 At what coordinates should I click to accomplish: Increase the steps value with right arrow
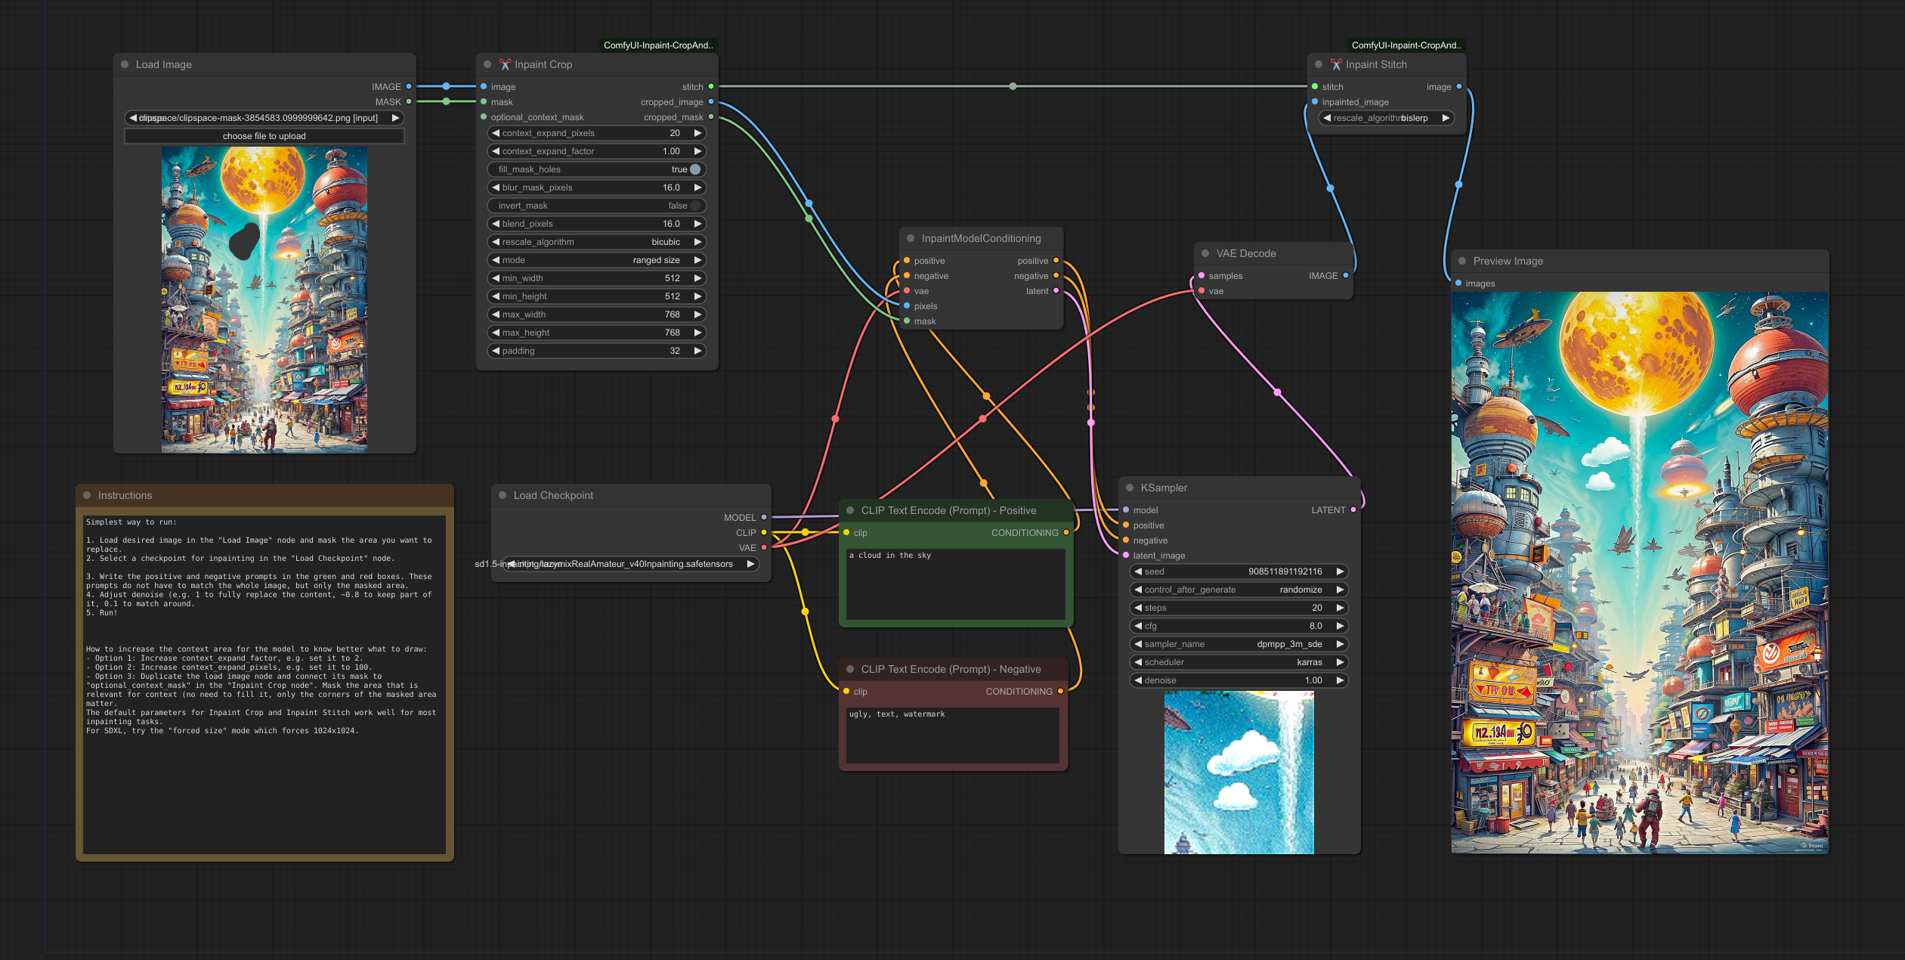coord(1340,608)
